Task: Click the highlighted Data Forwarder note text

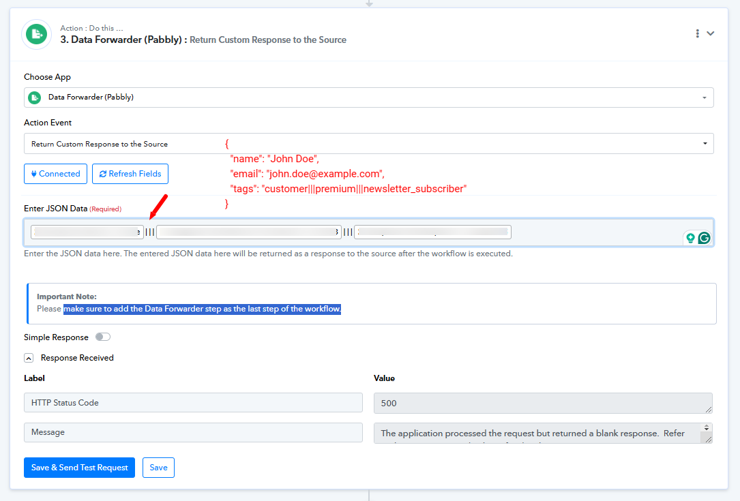Action: tap(202, 309)
